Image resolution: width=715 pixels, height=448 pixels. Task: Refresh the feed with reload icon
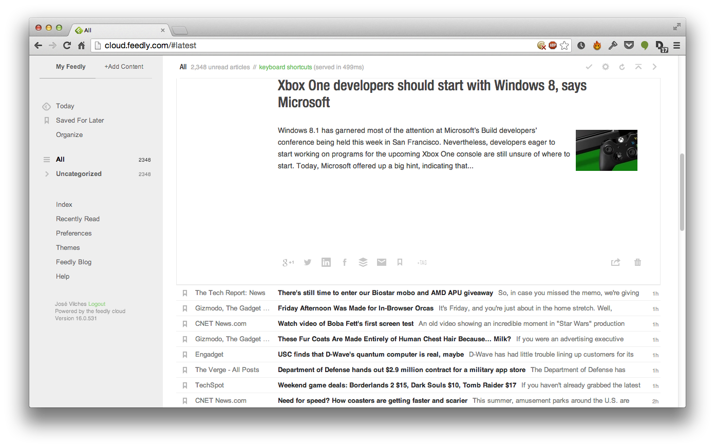click(x=622, y=67)
